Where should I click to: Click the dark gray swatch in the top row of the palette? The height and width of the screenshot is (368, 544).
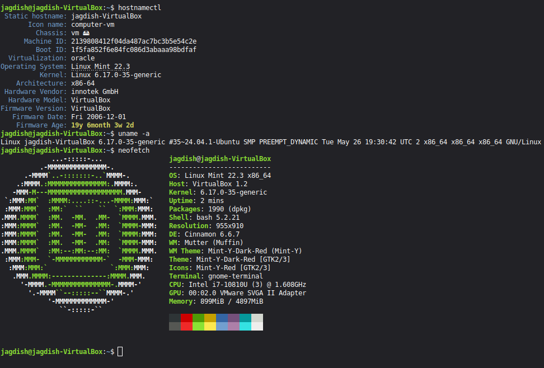(175, 318)
